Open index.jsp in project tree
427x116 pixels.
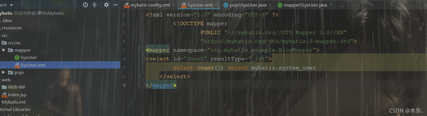[x=17, y=95]
